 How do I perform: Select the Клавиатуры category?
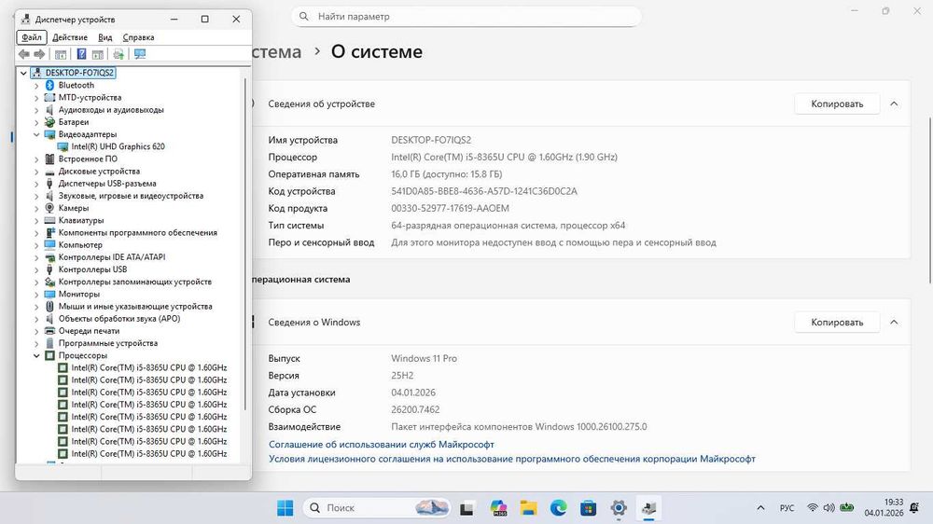tap(81, 220)
